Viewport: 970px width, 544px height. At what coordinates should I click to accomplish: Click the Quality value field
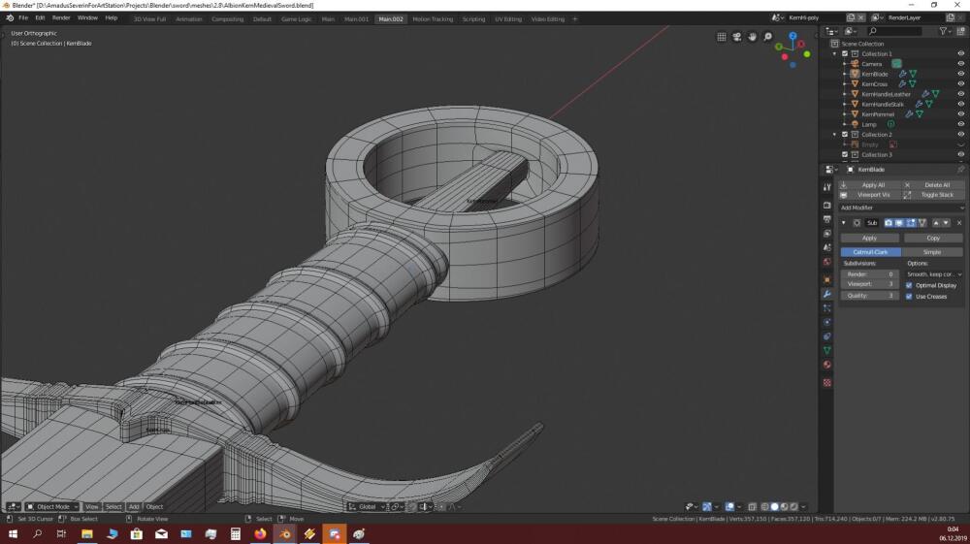pos(869,296)
